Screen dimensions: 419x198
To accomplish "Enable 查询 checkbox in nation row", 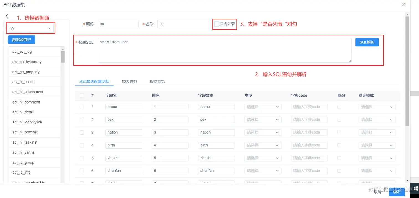I will coord(339,133).
